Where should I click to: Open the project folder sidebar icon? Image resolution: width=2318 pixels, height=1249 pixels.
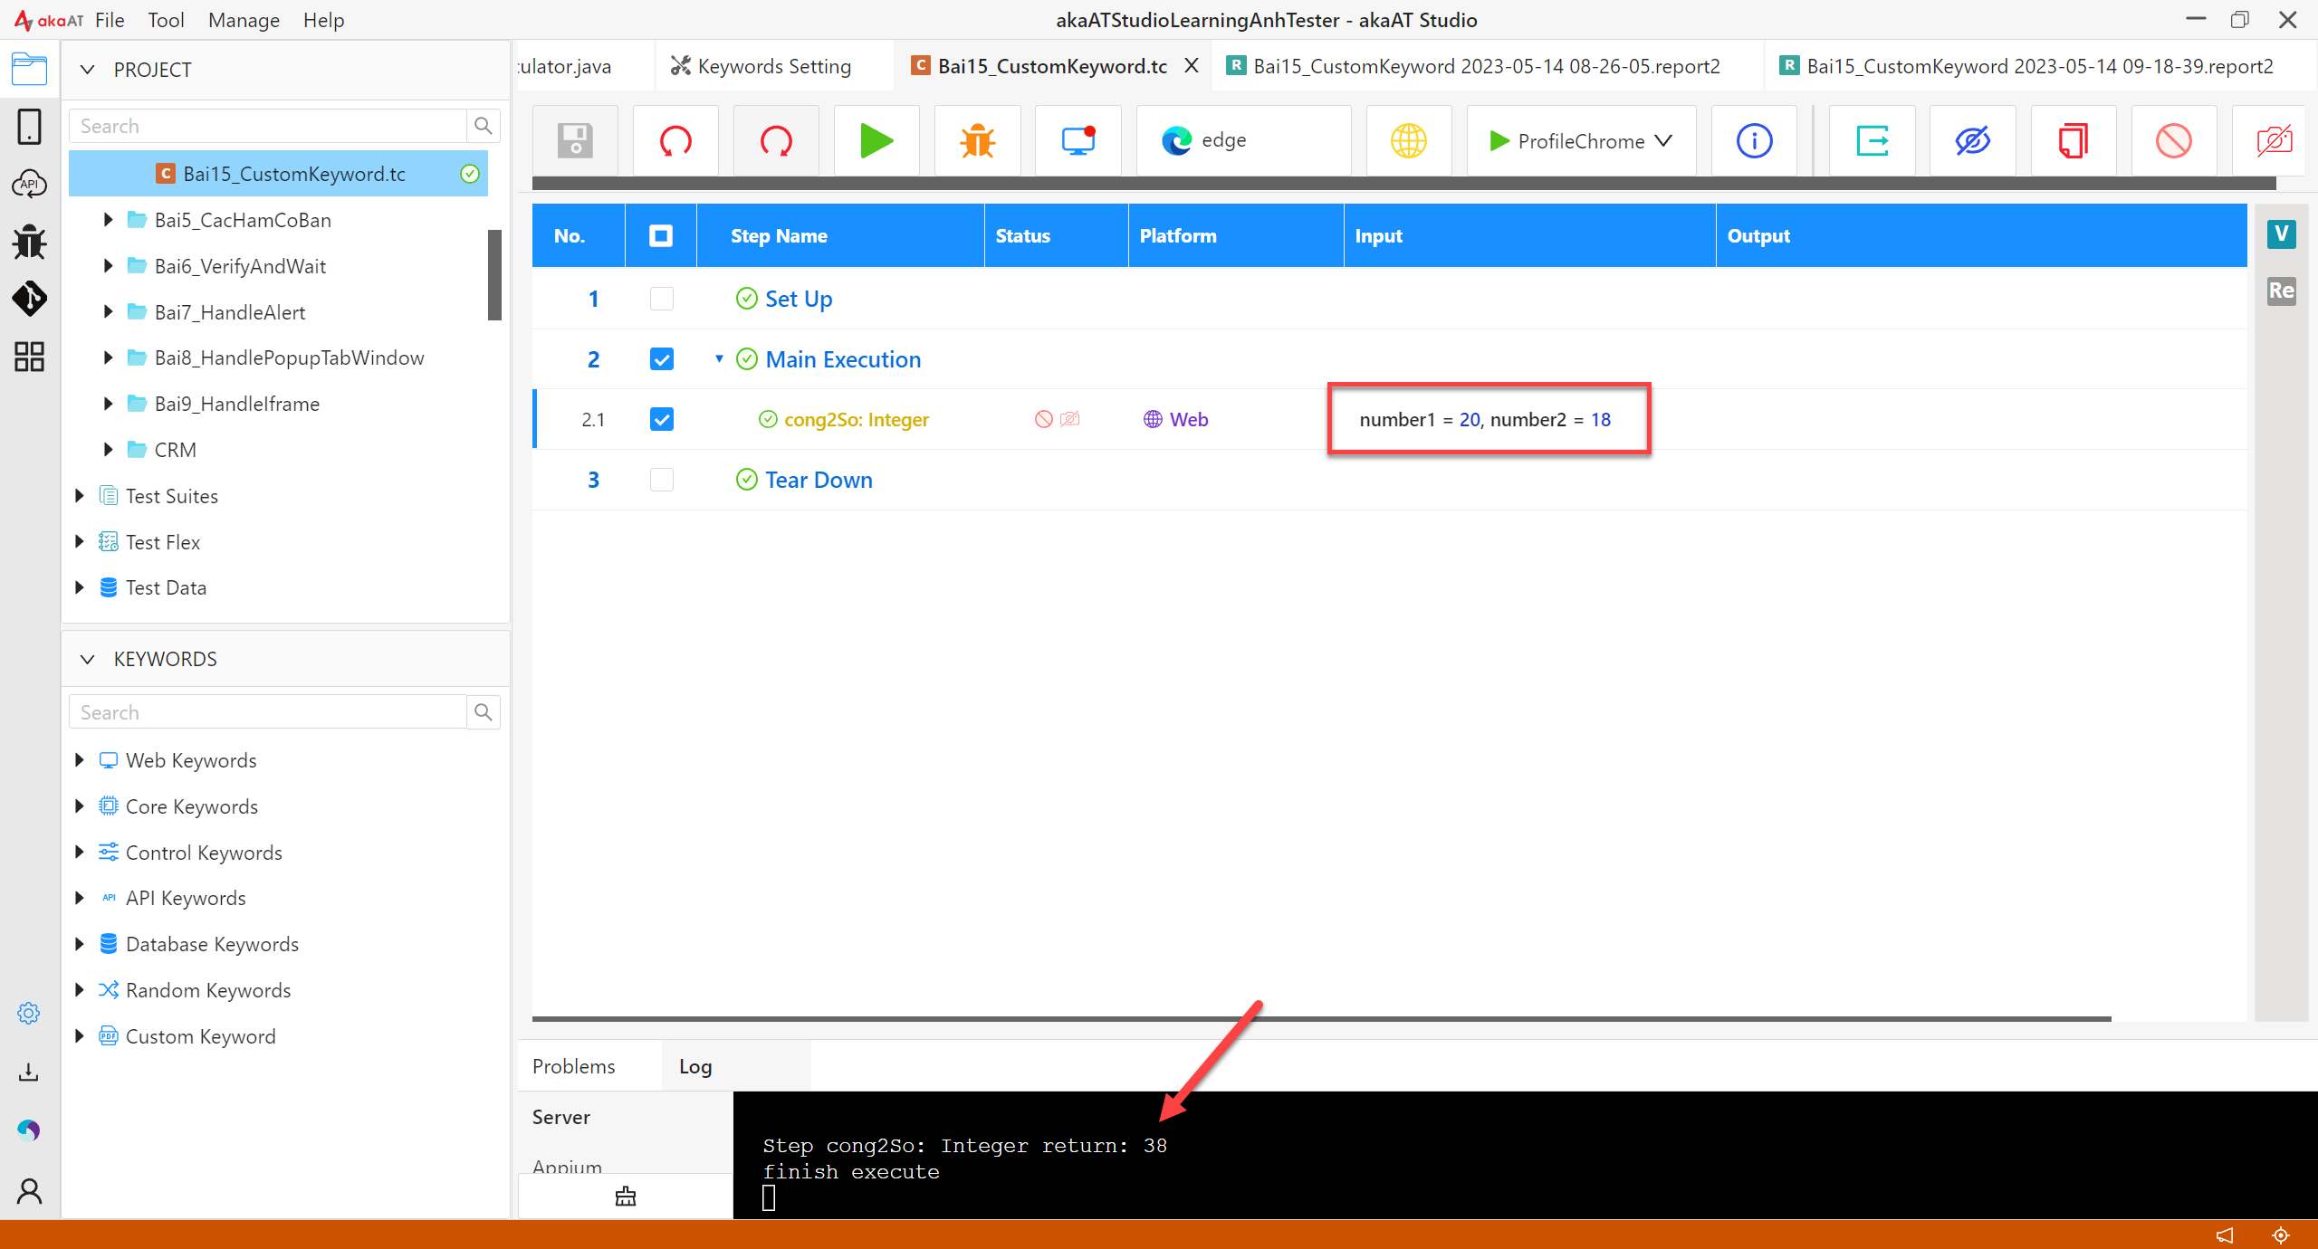coord(29,69)
